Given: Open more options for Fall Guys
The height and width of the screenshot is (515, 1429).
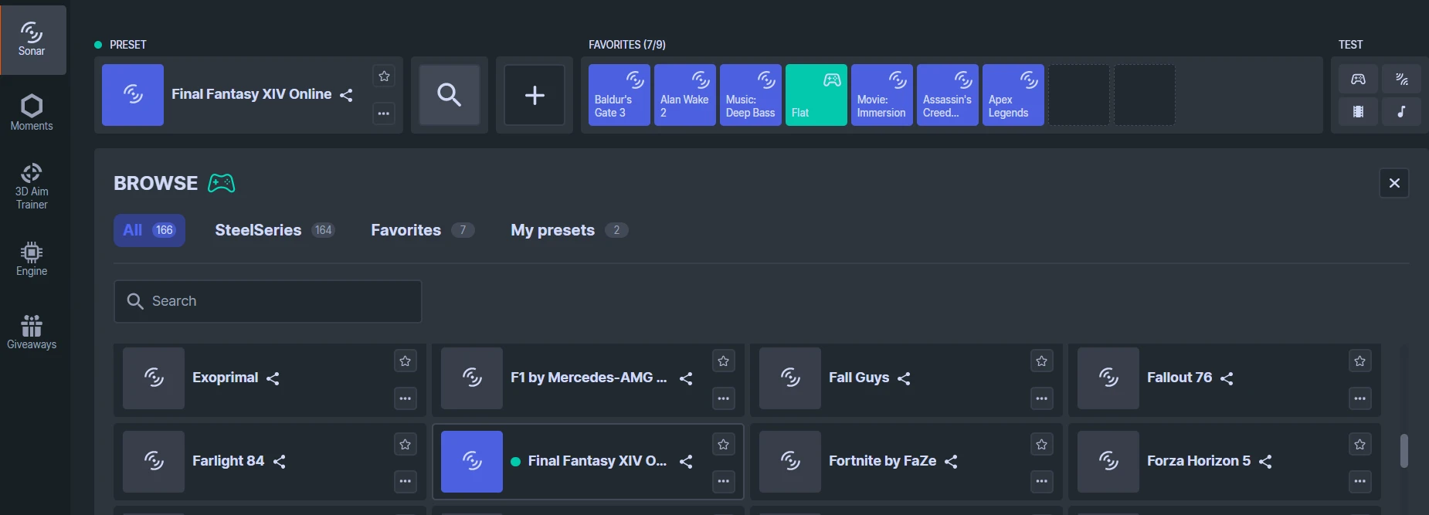Looking at the screenshot, I should coord(1042,398).
